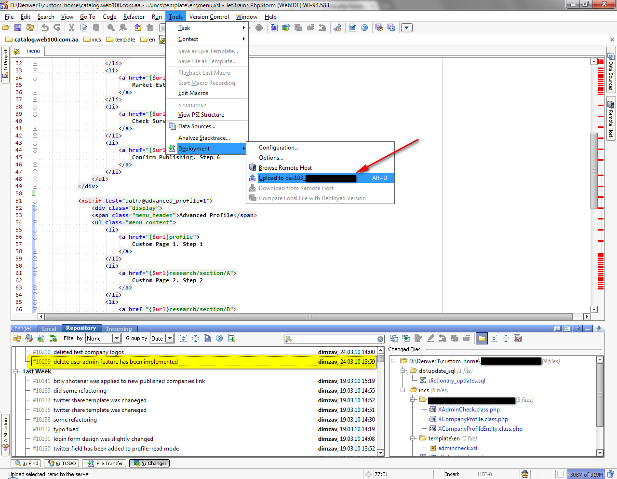Open the TODO tool window
Screen dimensions: 617x479
click(62, 463)
